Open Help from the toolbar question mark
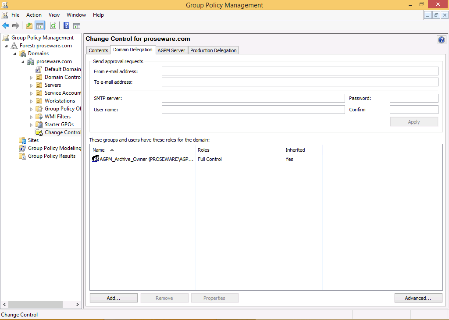449x320 pixels. [67, 26]
